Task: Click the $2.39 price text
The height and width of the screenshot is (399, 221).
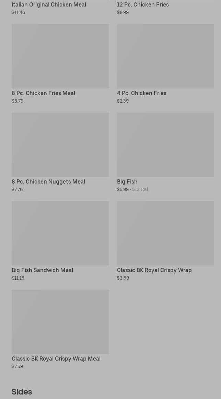Action: (123, 101)
